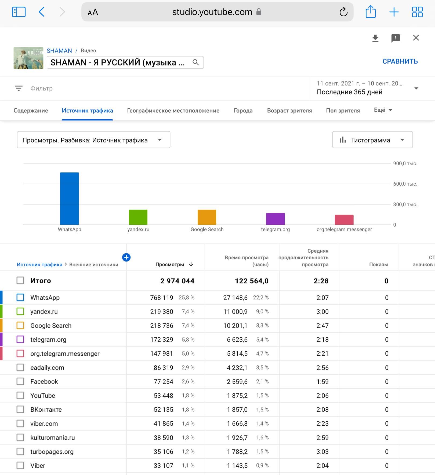Image resolution: width=435 pixels, height=475 pixels.
Task: Click the total views value 2 974 044
Action: tap(177, 281)
